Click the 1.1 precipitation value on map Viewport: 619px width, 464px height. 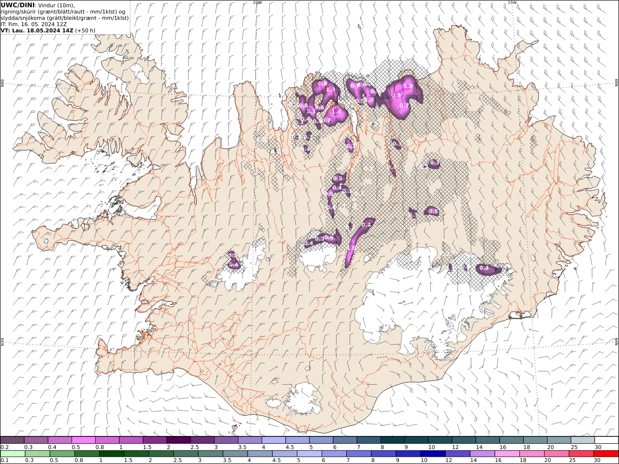pyautogui.click(x=311, y=111)
